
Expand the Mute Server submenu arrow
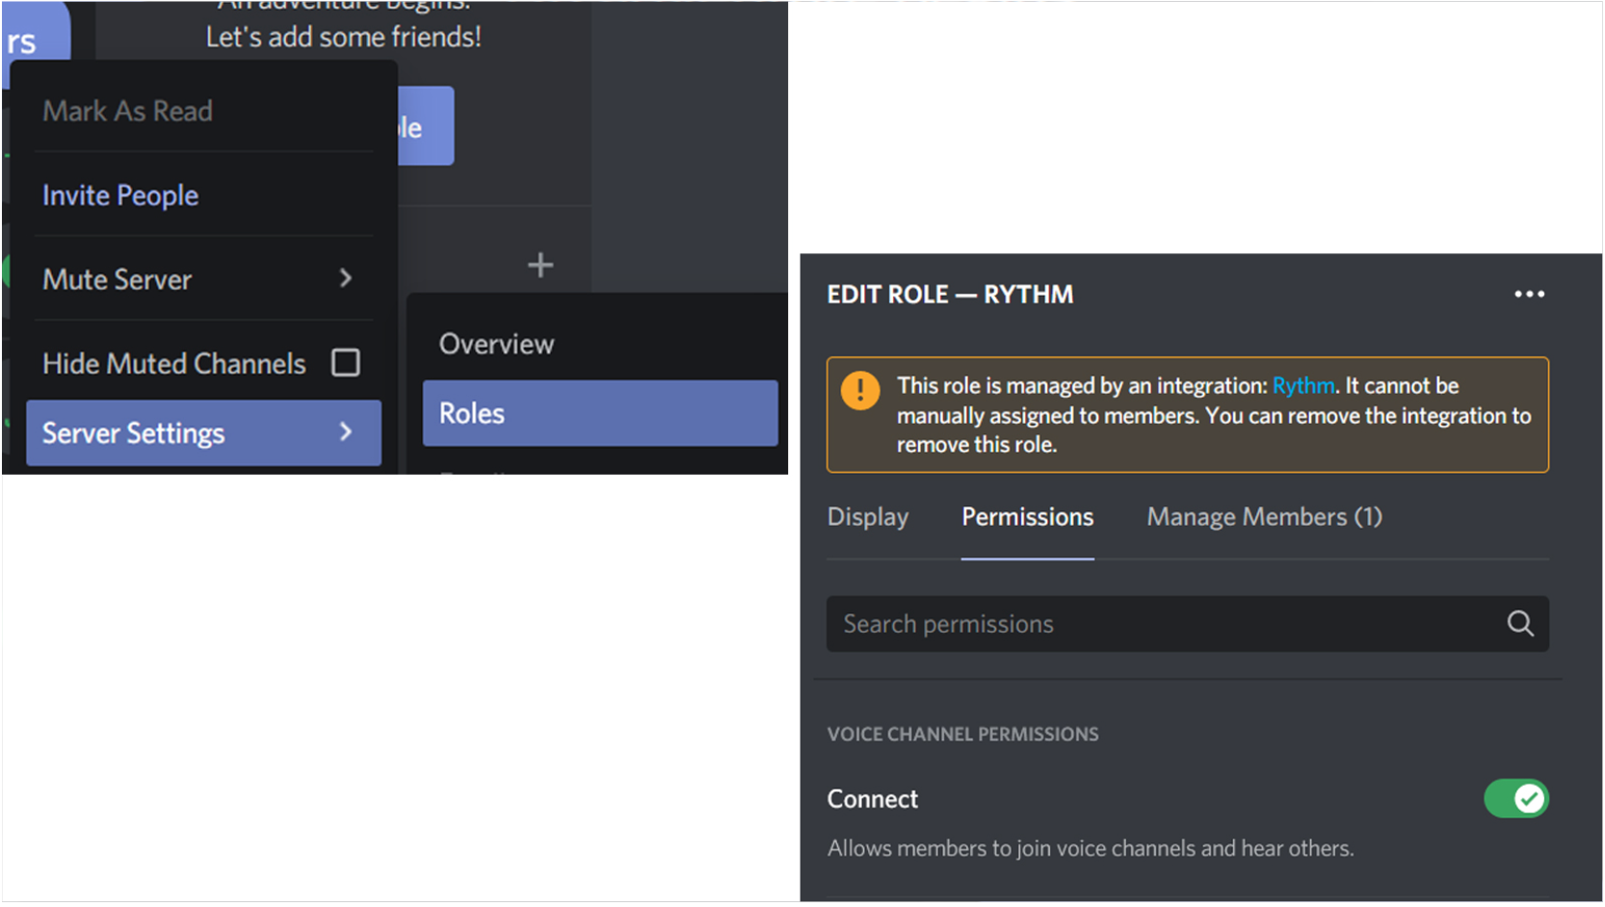[346, 279]
